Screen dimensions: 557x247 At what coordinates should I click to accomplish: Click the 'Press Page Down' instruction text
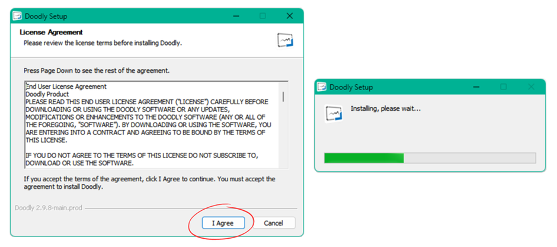point(97,70)
